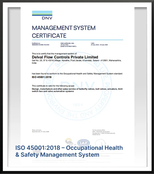Click the "Certificate no.:" field text
This screenshot has height=174, width=154.
(x=40, y=44)
